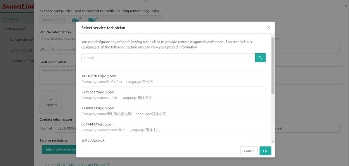Click the plus Upload box
Viewport: 349px width, 166px height.
51,102
